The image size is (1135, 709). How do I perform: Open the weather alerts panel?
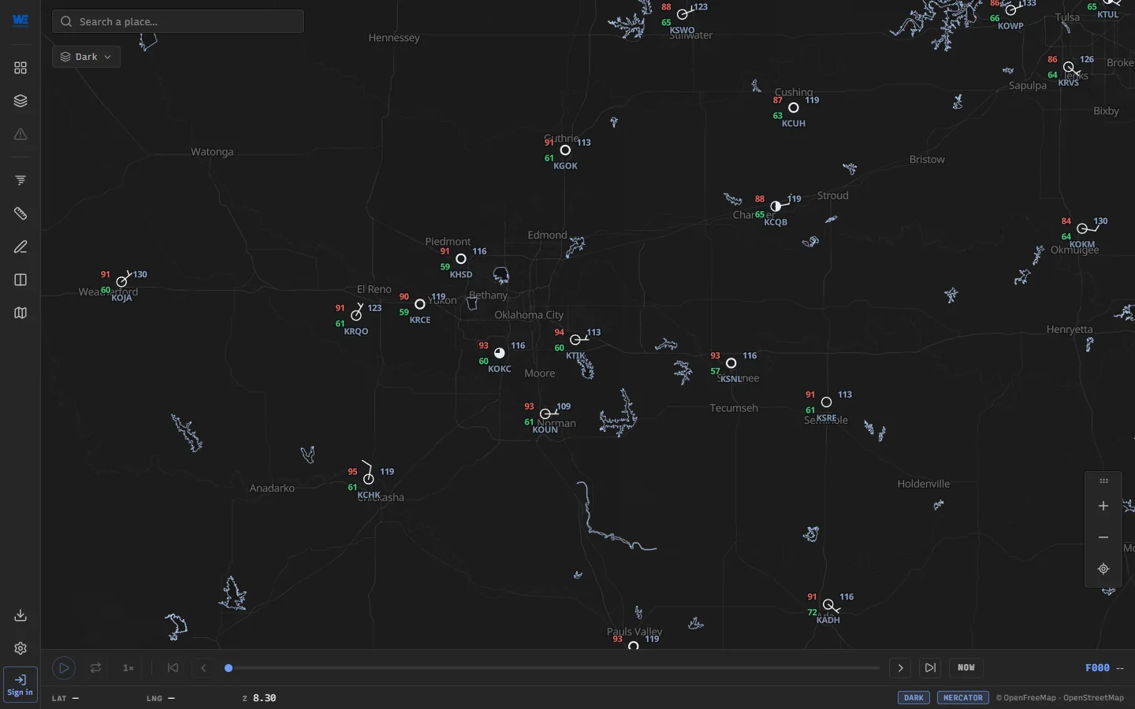20,135
